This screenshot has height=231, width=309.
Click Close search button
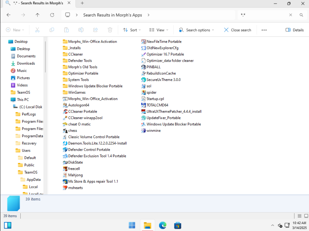tap(237, 30)
